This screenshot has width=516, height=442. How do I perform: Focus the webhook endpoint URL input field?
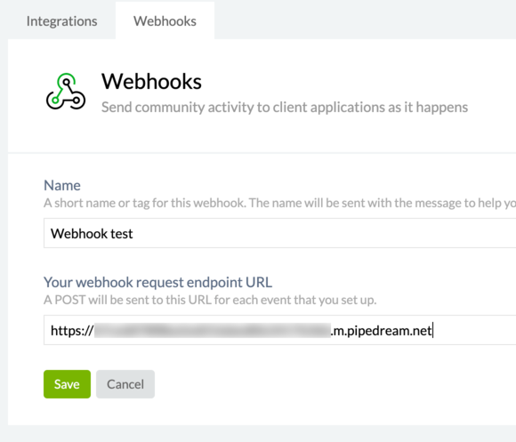[x=279, y=330]
